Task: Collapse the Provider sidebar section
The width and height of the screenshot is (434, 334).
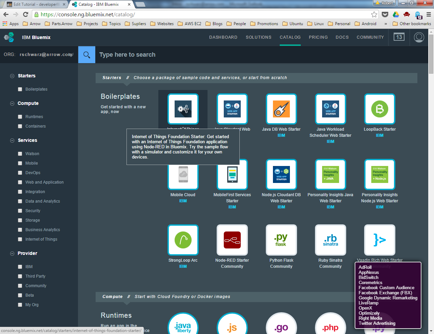Action: coord(12,254)
